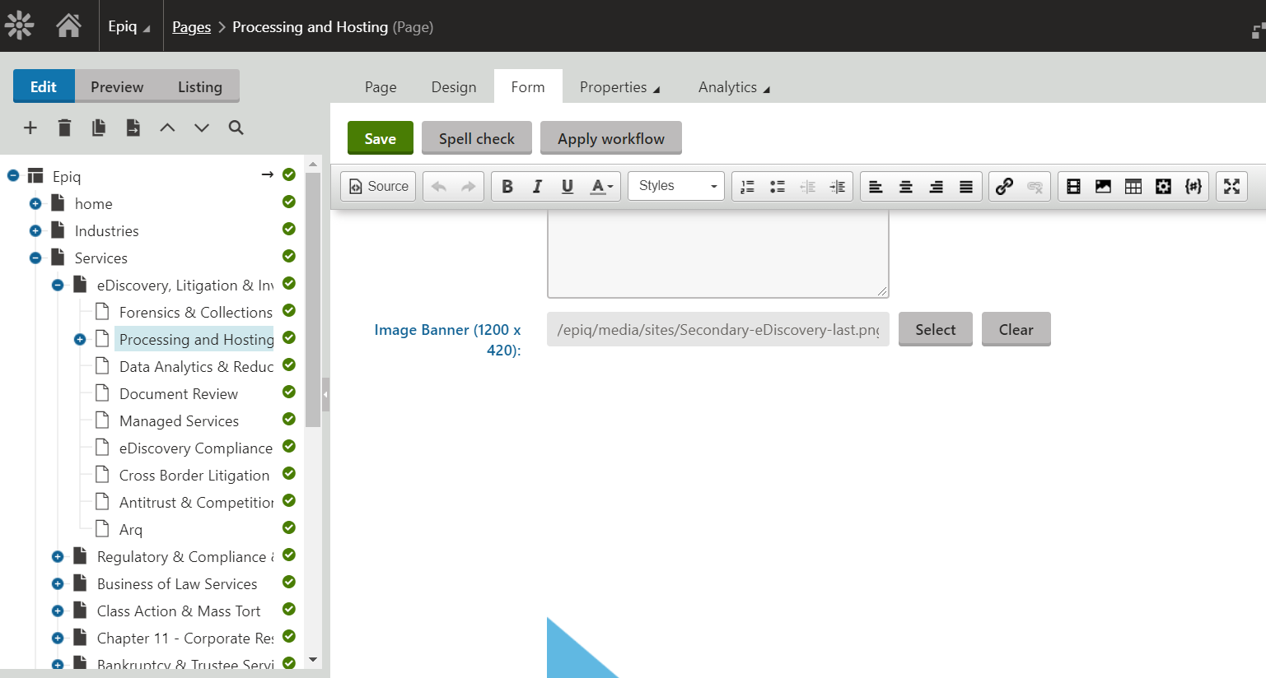Toggle italic formatting
The height and width of the screenshot is (678, 1266).
(537, 187)
